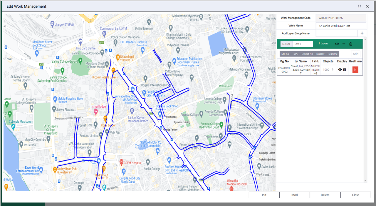Viewport: 376px width, 206px height.
Task: Collapse the Test1 layer group with minus icon
Action: 344,44
